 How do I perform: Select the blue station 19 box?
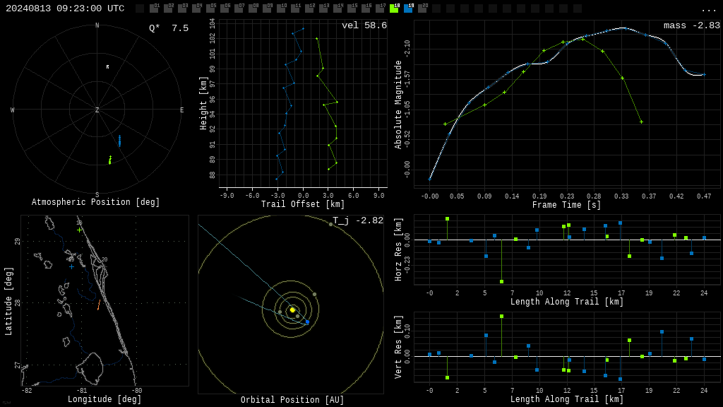pyautogui.click(x=409, y=8)
